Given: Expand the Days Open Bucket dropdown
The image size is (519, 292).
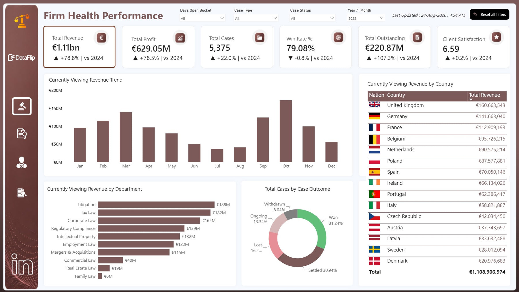Looking at the screenshot, I should pyautogui.click(x=202, y=18).
